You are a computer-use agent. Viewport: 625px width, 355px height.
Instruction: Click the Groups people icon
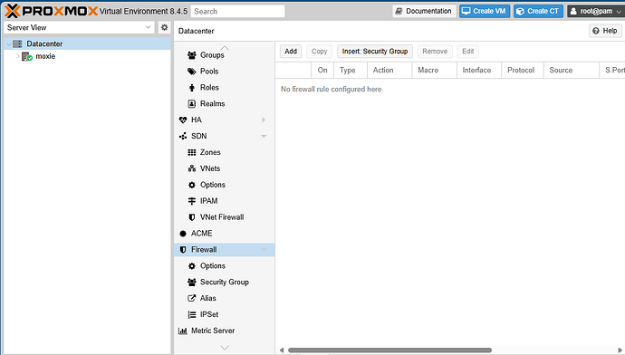point(192,55)
